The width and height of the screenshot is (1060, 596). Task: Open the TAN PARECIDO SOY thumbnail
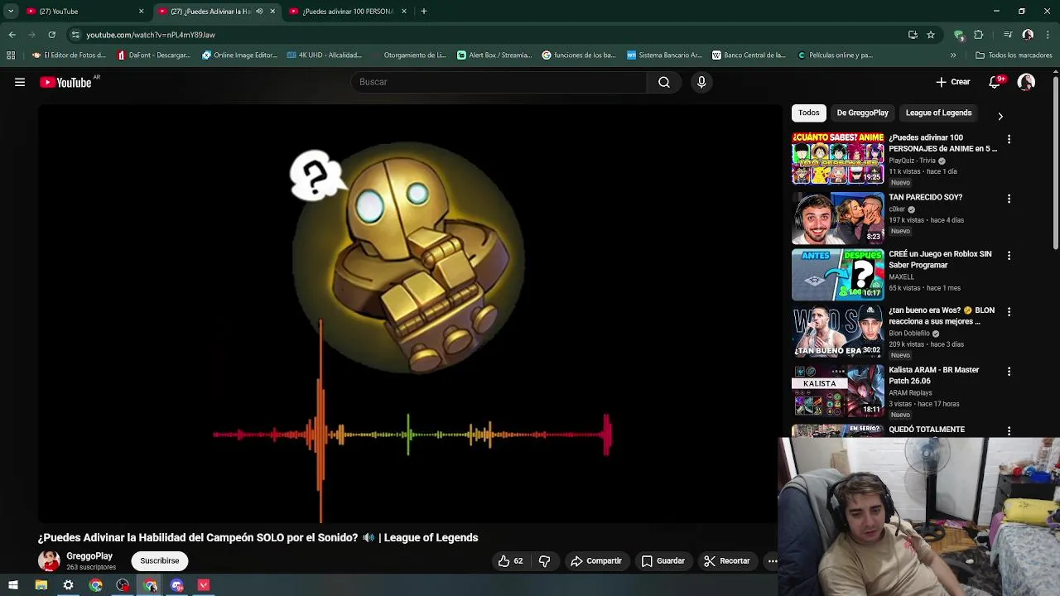[838, 218]
